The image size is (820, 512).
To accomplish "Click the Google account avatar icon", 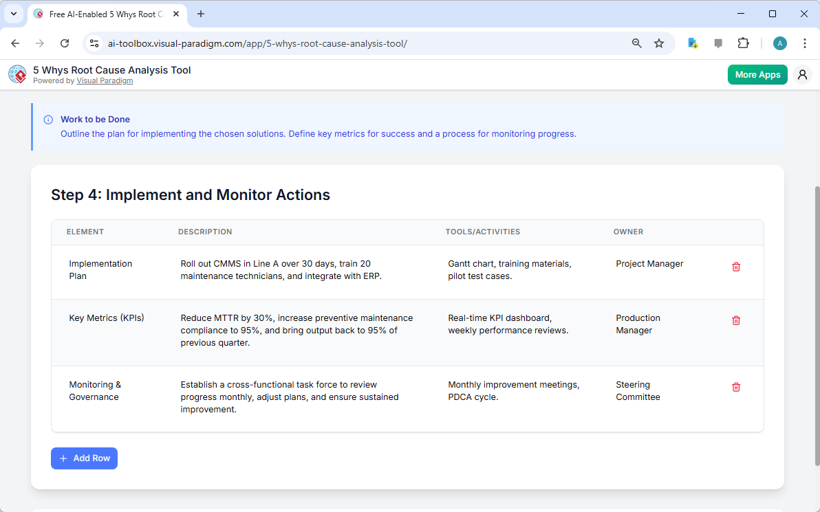I will pos(779,43).
